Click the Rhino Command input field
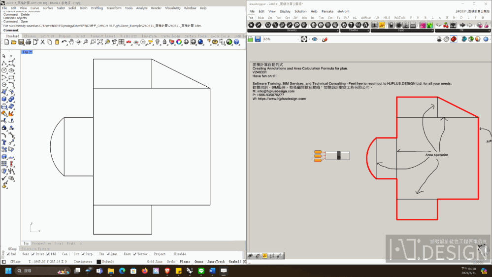 tap(132, 30)
